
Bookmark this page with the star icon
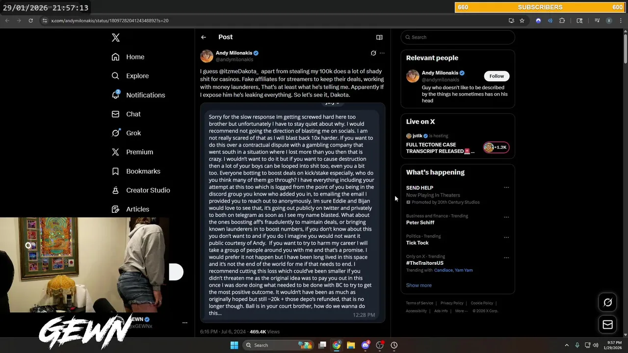pos(522,21)
